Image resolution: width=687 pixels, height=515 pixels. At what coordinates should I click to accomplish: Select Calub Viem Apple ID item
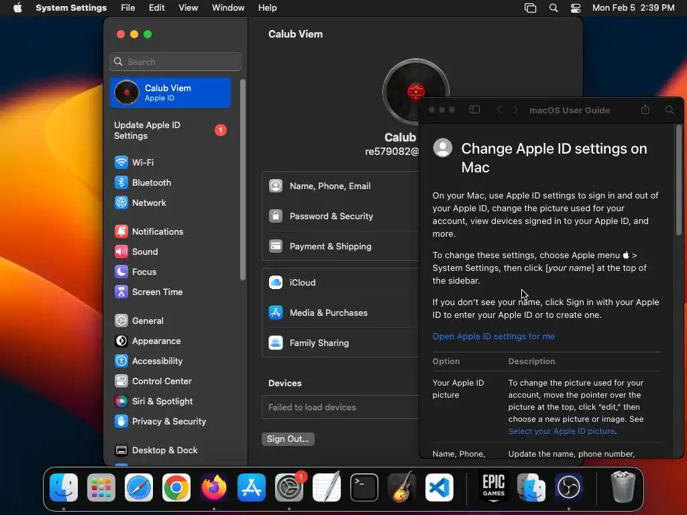coord(170,93)
